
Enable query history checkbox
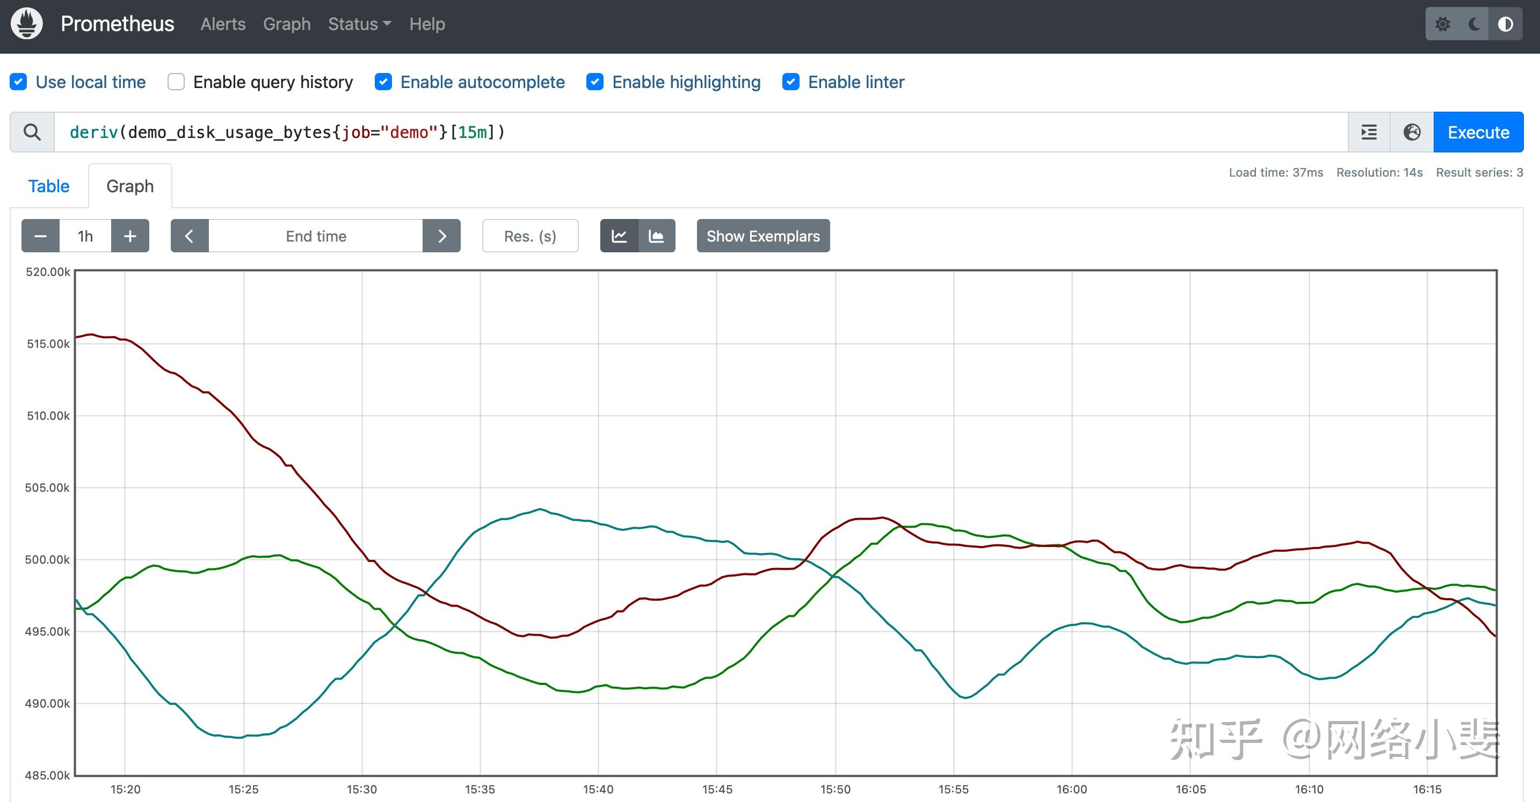176,82
